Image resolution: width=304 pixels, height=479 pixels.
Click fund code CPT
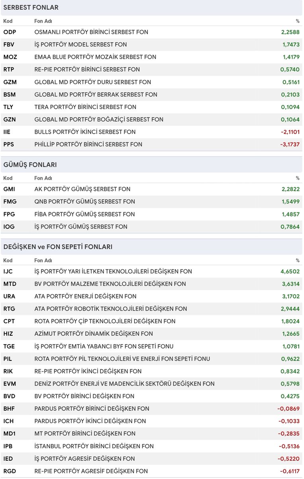click(x=9, y=321)
